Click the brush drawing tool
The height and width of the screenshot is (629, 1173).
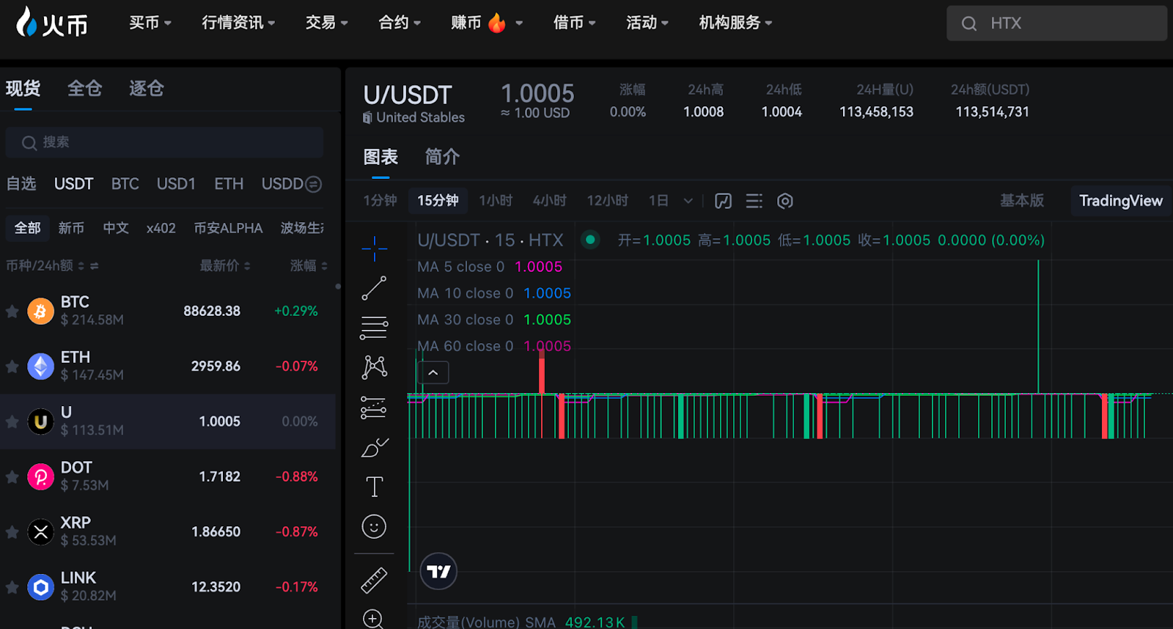click(x=374, y=447)
